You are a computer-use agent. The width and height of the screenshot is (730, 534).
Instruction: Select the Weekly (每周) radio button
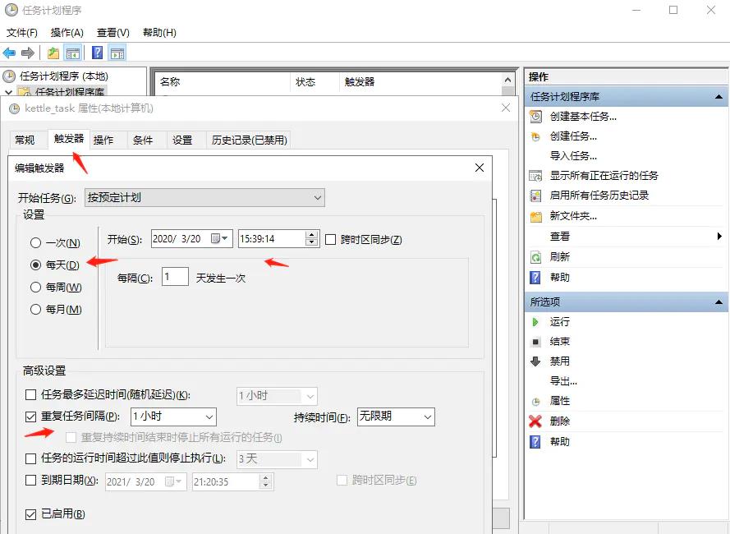[35, 288]
